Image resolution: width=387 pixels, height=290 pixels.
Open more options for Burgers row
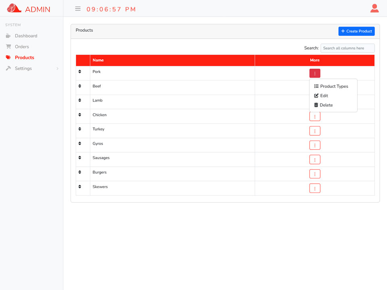315,174
